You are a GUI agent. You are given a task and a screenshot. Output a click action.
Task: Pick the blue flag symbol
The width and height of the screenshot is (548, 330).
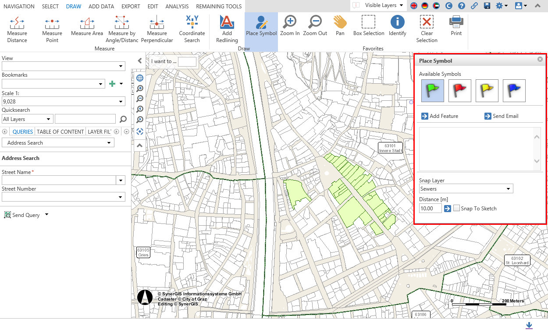coord(514,91)
